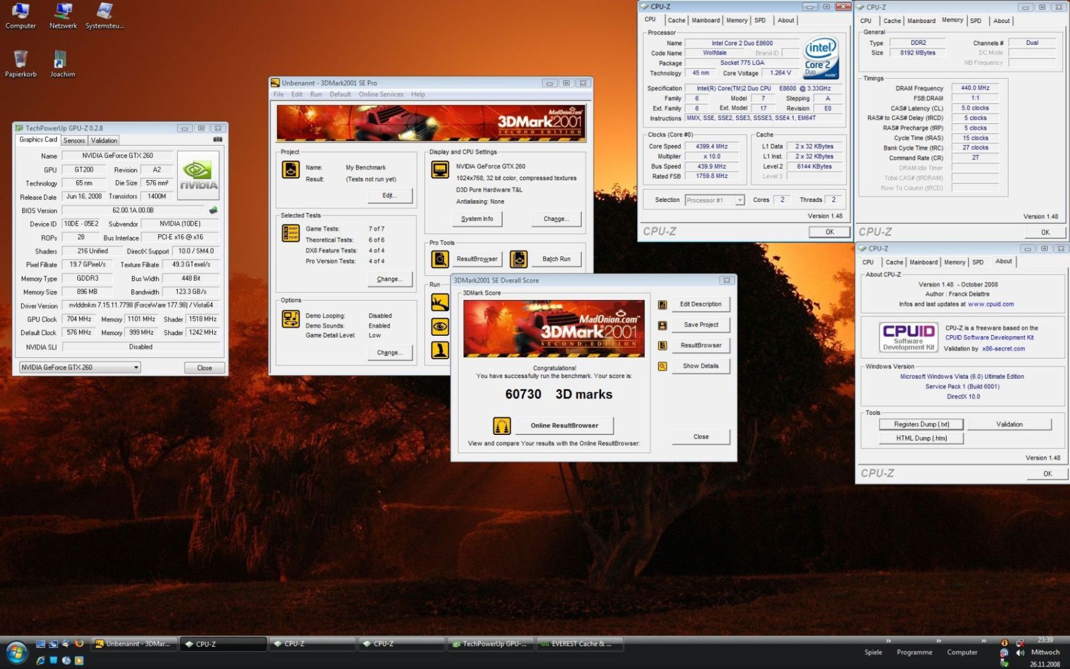Click the Options icon in 3DMark2001
Image resolution: width=1070 pixels, height=669 pixels.
[x=291, y=319]
